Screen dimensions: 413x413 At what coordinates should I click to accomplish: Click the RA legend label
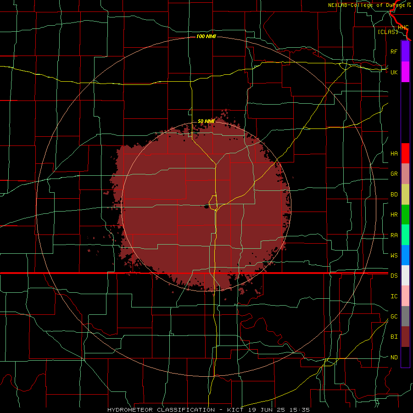click(x=394, y=235)
